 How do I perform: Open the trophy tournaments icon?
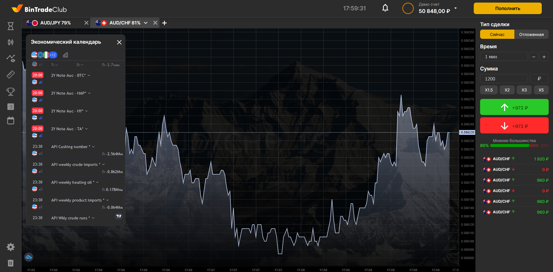point(11,91)
